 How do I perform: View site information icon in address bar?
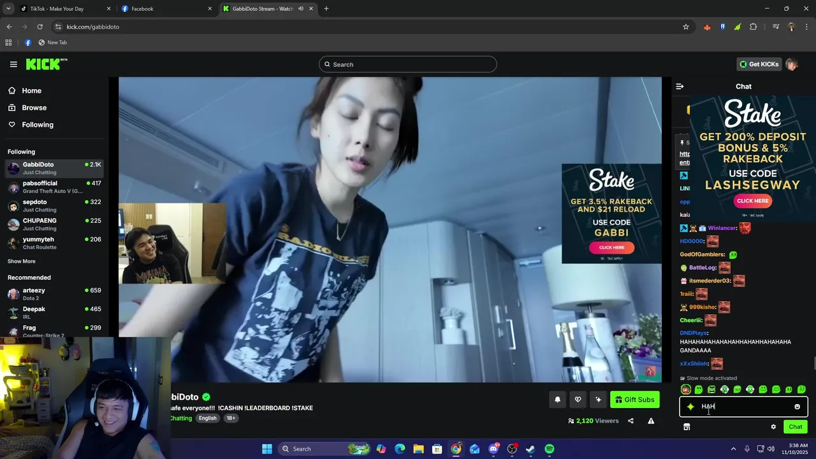[x=58, y=27]
